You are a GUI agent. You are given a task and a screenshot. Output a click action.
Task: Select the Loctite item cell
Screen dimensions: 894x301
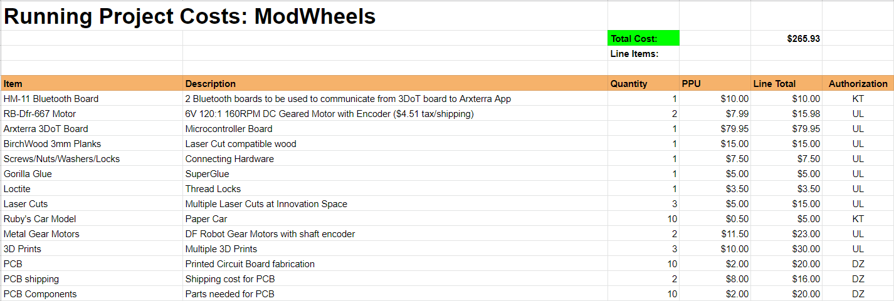tap(92, 188)
